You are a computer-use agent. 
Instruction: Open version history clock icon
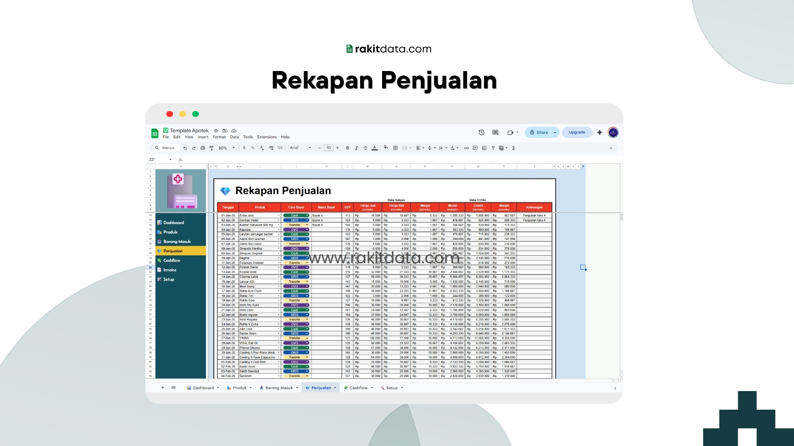[481, 133]
